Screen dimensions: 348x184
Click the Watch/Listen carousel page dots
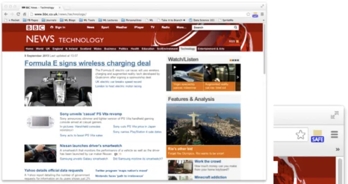pos(234,60)
